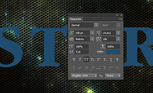Toggle Underline style button
This screenshot has width=153, height=93.
point(111,59)
